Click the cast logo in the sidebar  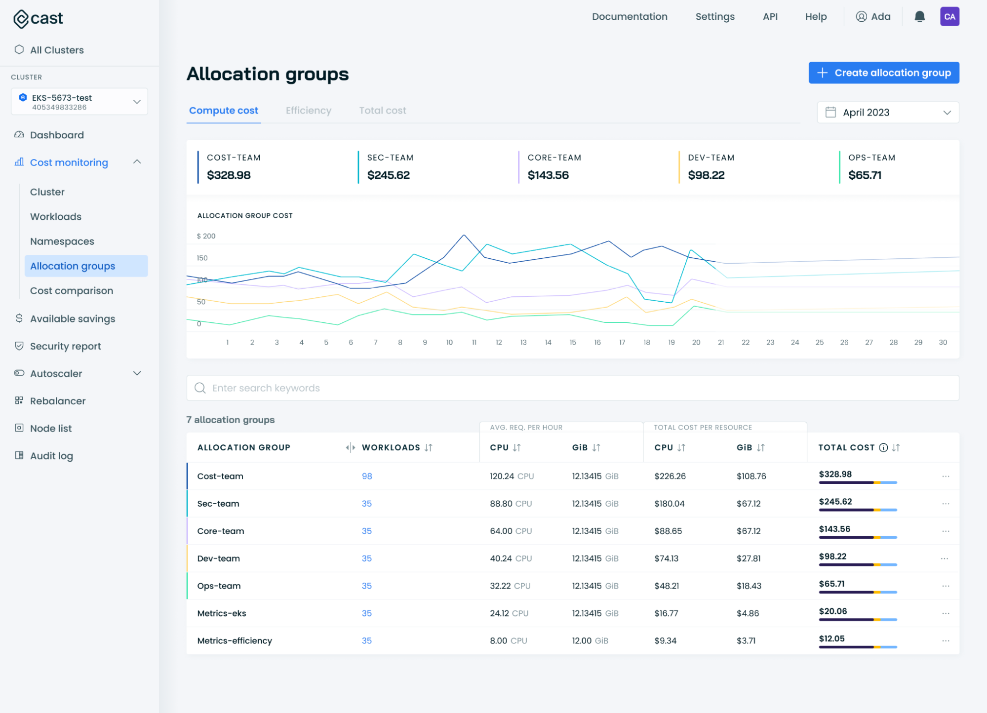click(37, 18)
